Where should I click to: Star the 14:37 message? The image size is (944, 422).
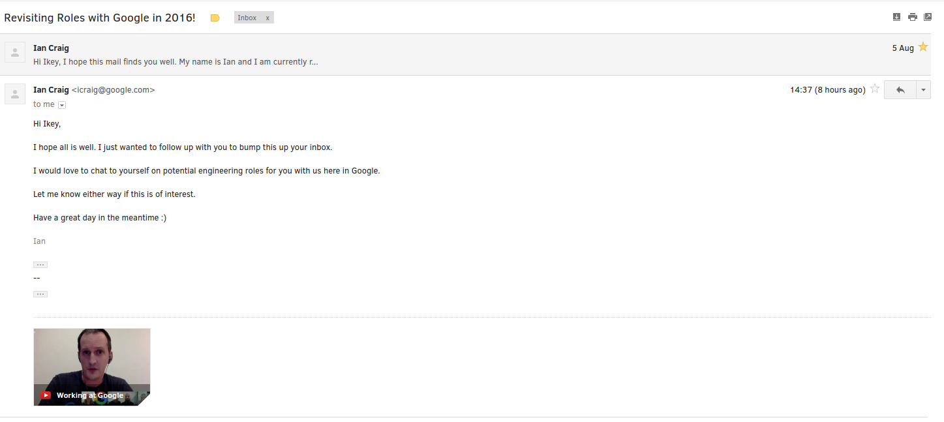coord(875,89)
